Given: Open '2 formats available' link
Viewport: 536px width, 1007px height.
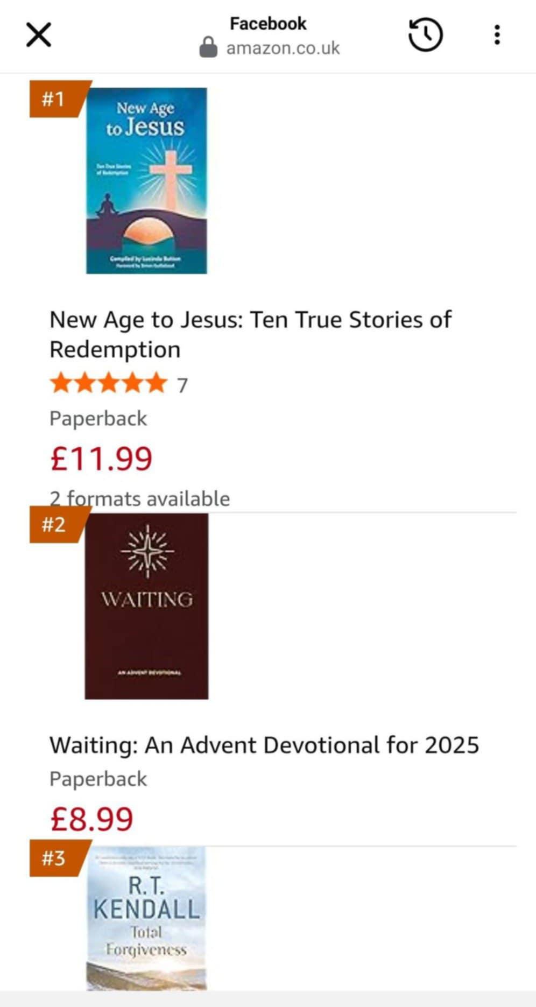Looking at the screenshot, I should coord(140,499).
